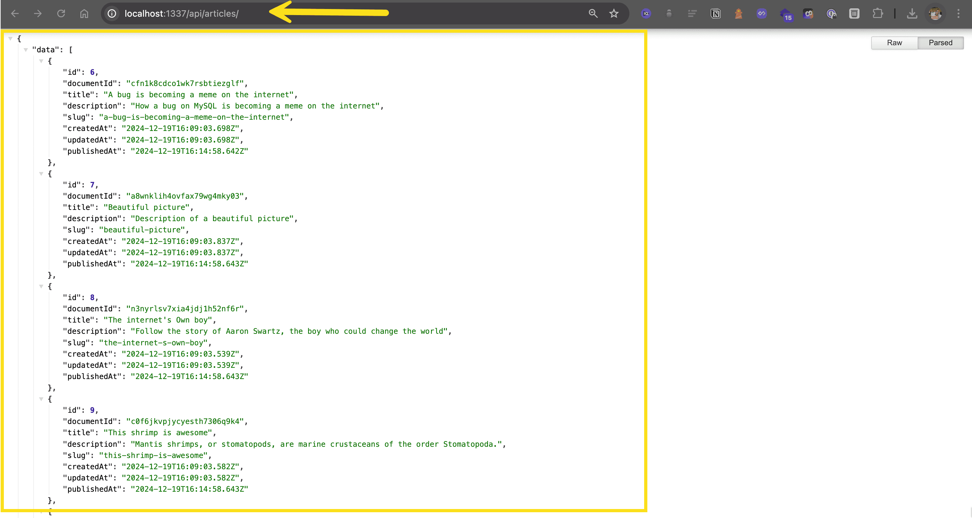Click the zoom magnifier icon in address bar
972x518 pixels.
pos(593,13)
